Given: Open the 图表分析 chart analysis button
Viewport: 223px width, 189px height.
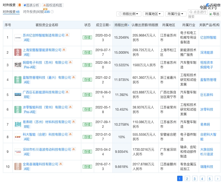Looking at the screenshot, I should tap(31, 5).
